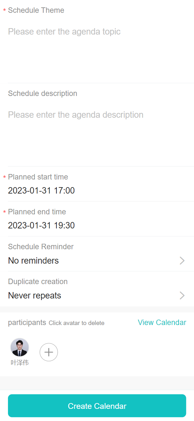Submit with the Create Calendar button

[97, 406]
